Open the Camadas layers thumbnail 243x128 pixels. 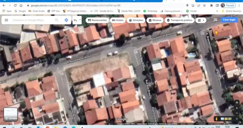point(11,114)
